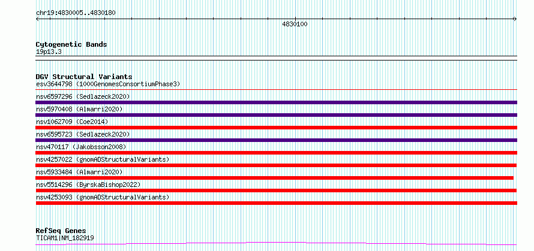
Task: Select the red bar for nsv5933484
Action: point(274,178)
